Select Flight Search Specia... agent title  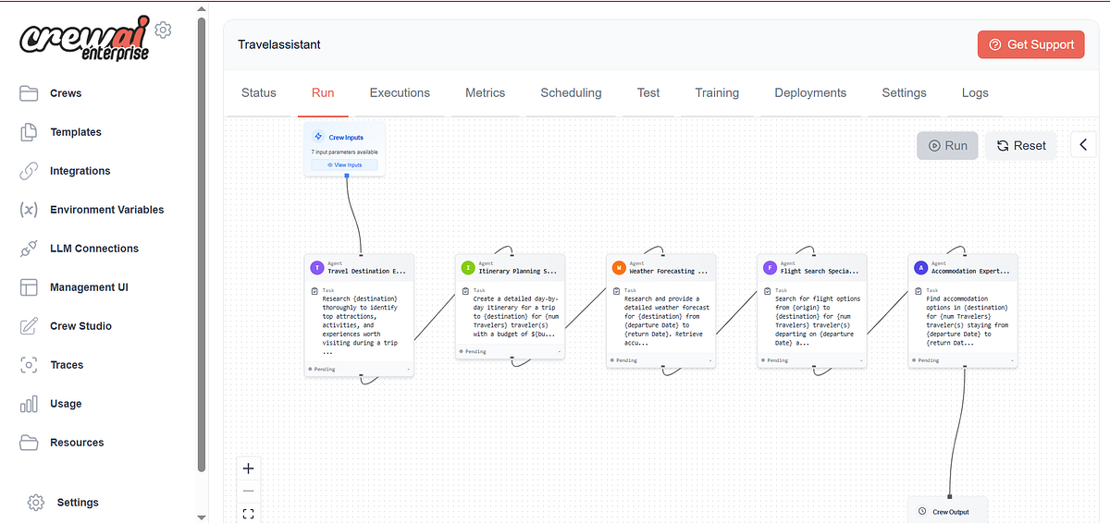(820, 272)
